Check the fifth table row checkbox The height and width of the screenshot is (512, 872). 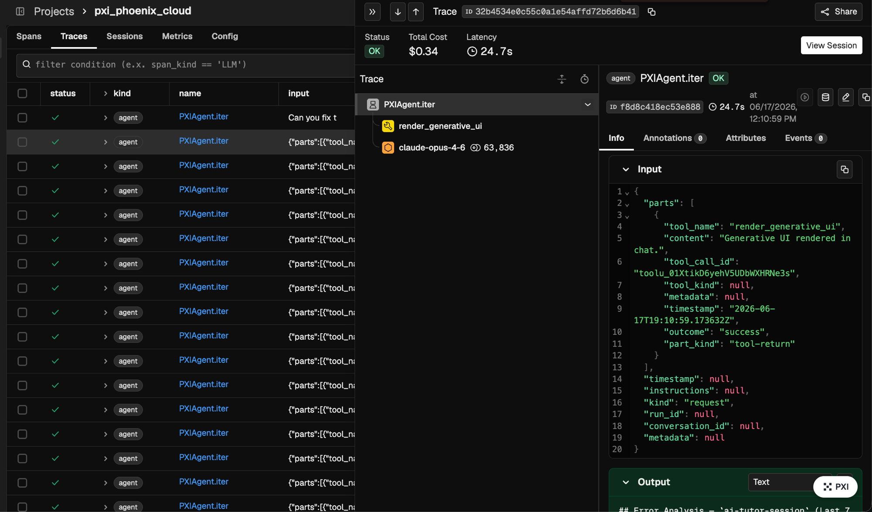22,215
